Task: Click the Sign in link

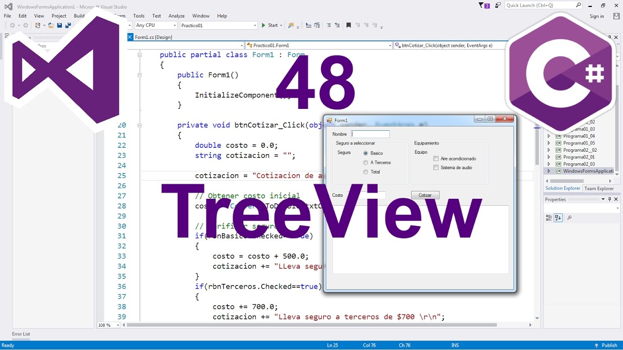Action: [x=597, y=16]
